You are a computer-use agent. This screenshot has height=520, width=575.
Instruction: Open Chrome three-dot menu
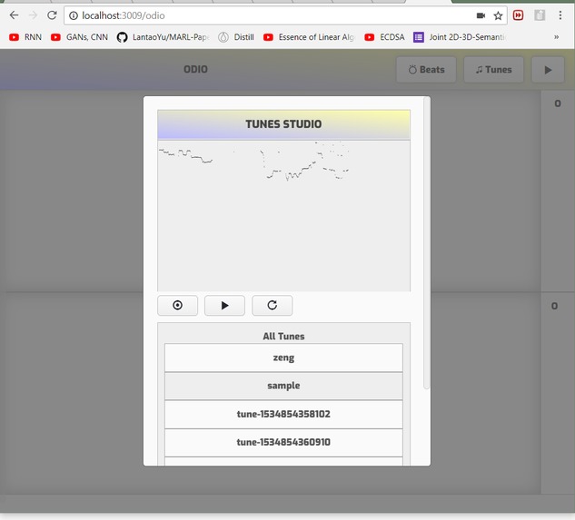(x=560, y=15)
